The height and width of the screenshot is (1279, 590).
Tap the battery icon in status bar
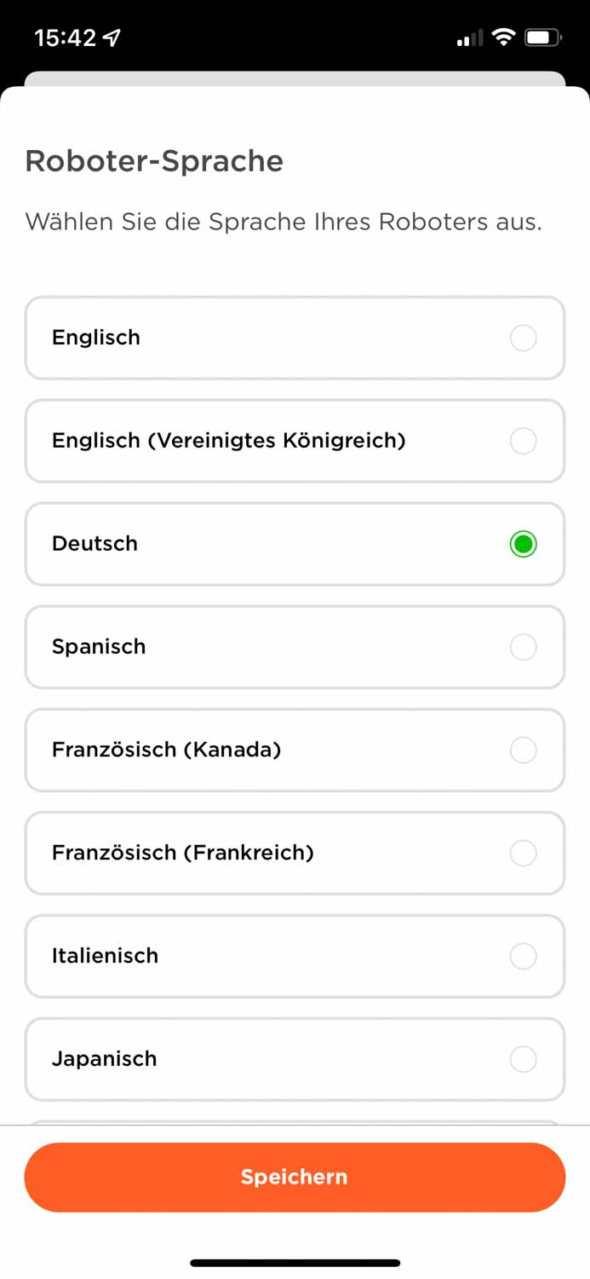pos(542,38)
